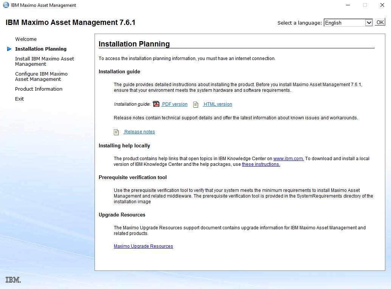391x289 pixels.
Task: Open the PDF version installation guide link
Action: [x=175, y=104]
